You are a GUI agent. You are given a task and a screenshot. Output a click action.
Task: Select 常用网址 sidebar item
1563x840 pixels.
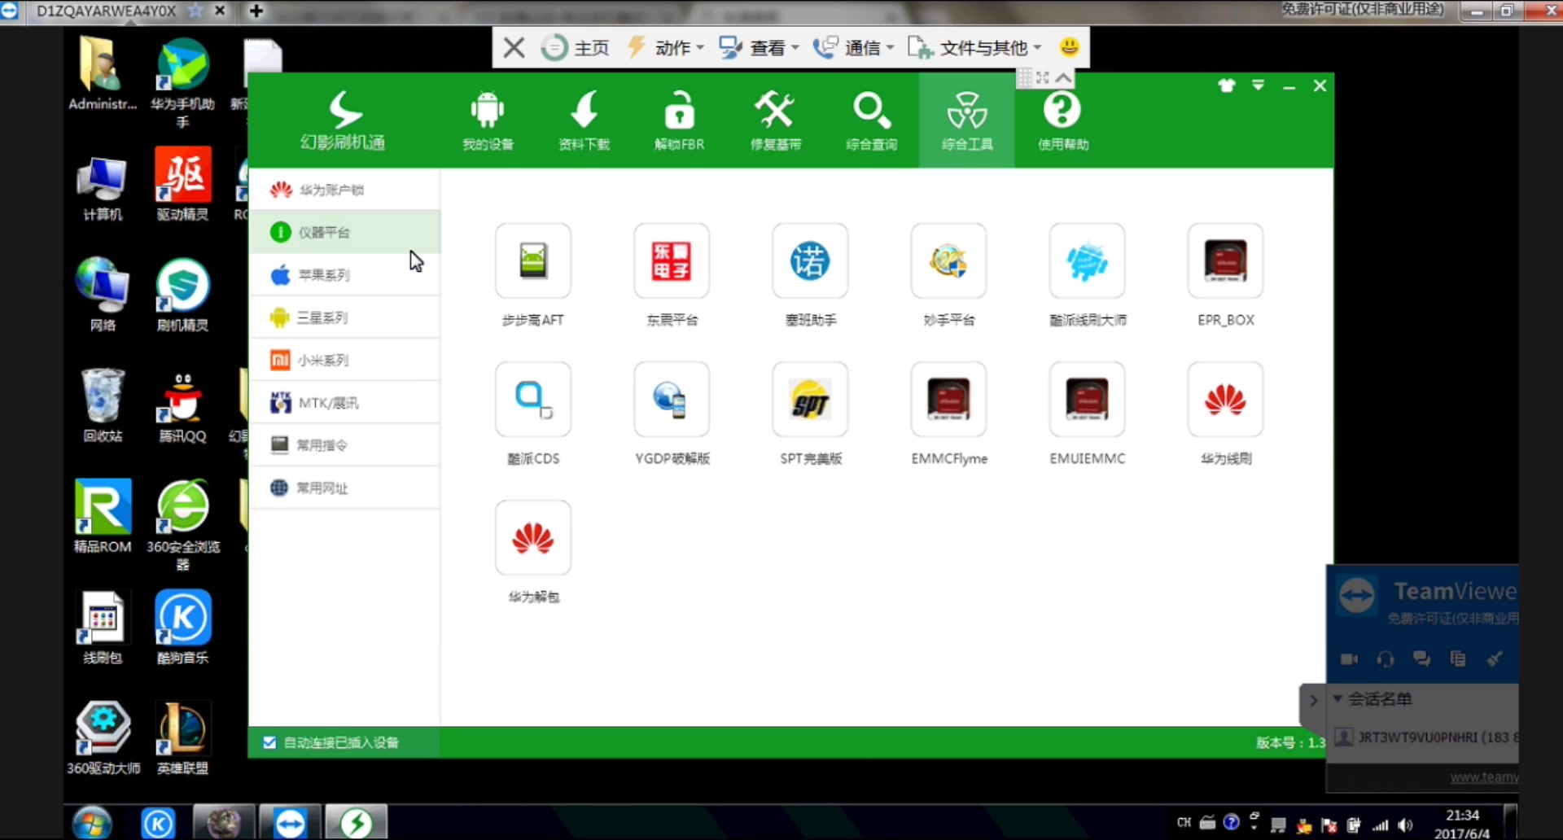click(x=344, y=488)
